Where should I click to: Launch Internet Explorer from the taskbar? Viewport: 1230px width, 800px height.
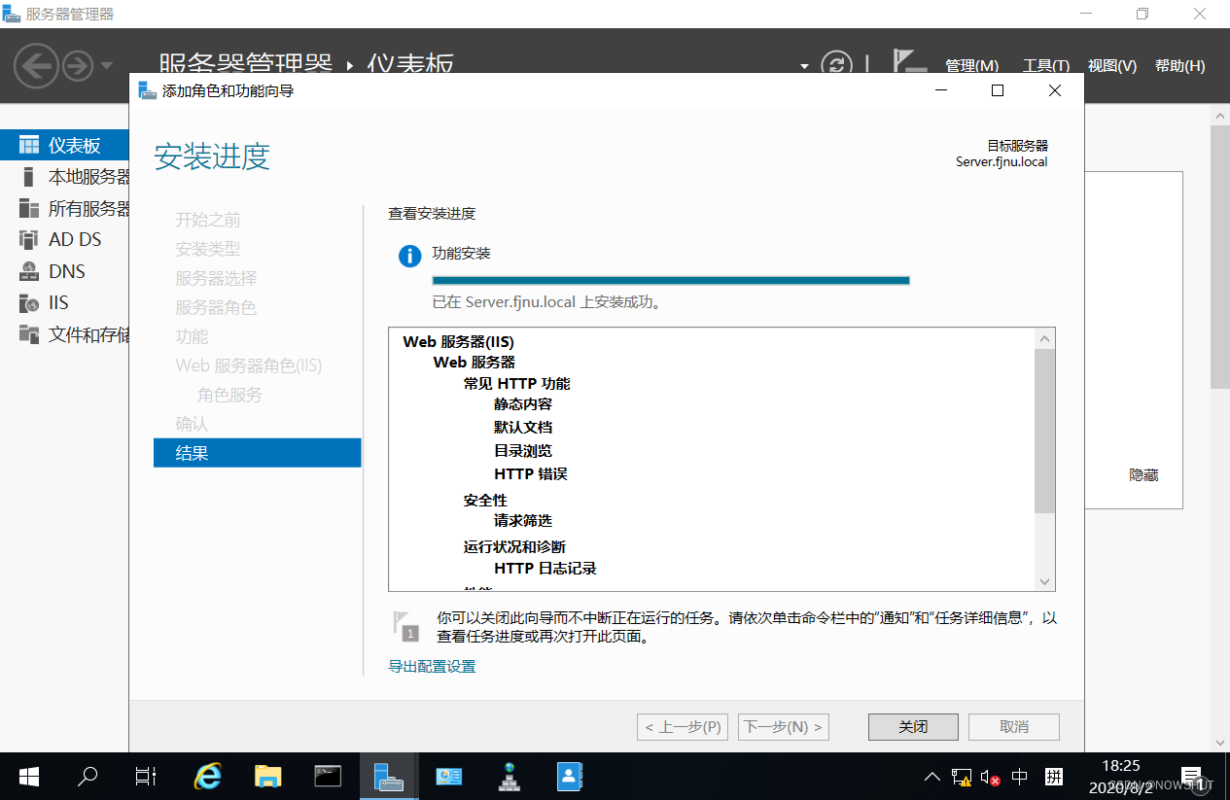[x=207, y=776]
